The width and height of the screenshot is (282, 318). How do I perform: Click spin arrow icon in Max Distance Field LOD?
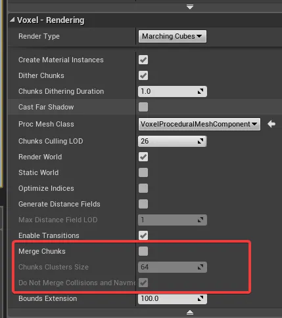[200, 220]
